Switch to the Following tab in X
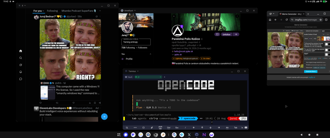Viewport: 330px width, 138px height. coord(53,11)
